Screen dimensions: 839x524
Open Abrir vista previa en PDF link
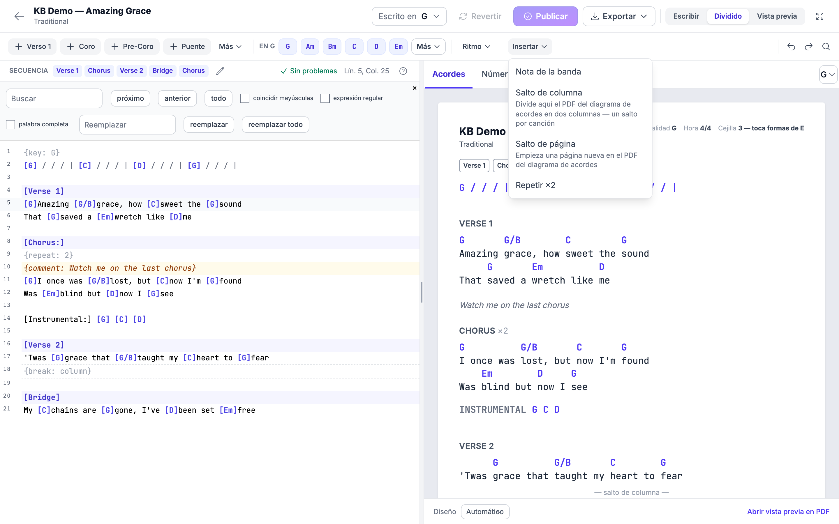(788, 511)
